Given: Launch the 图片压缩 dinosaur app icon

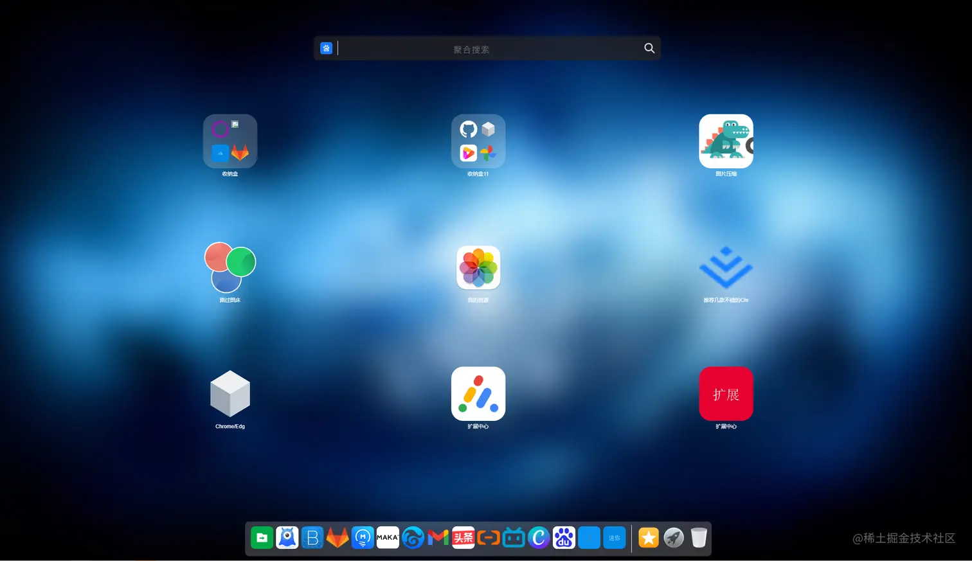Looking at the screenshot, I should click(726, 141).
